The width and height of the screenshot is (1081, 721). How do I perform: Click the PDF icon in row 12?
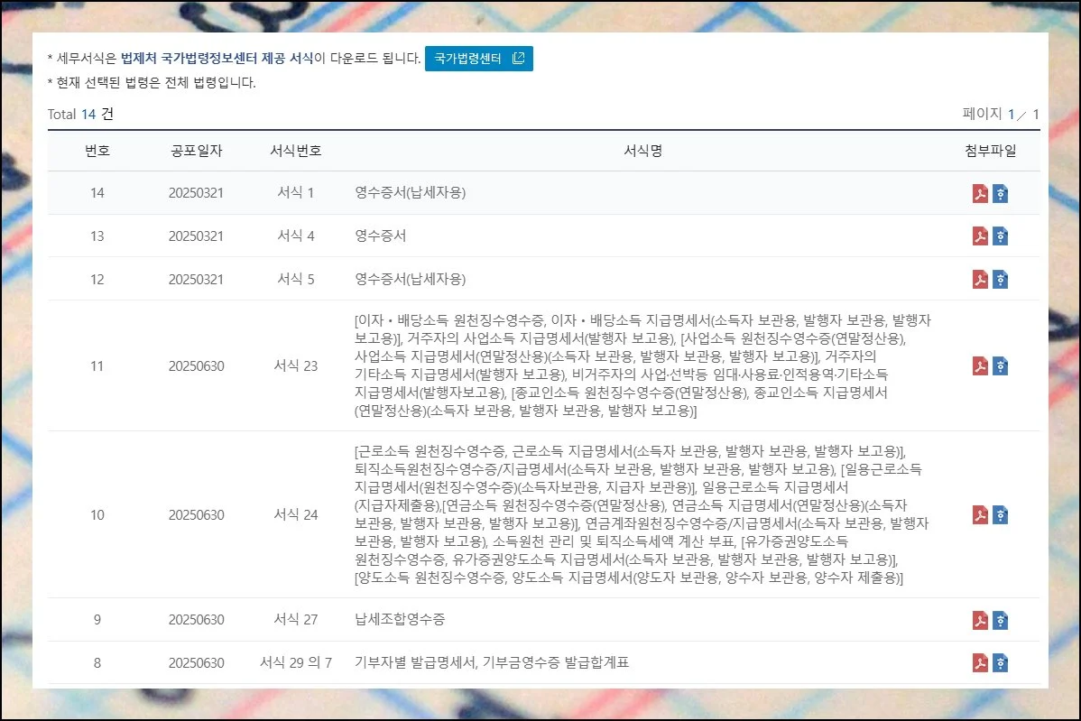(980, 280)
